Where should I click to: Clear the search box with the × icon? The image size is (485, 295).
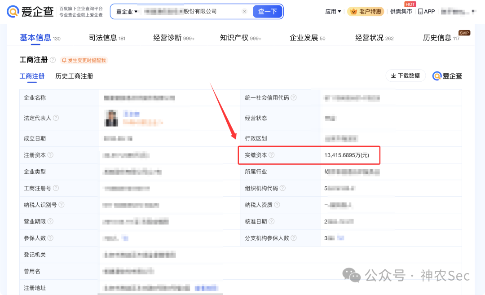tap(244, 11)
